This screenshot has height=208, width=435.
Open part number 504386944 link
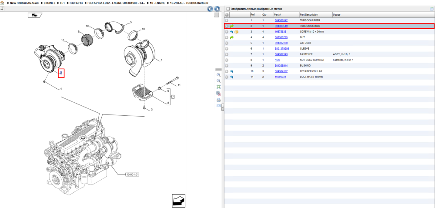[x=281, y=65]
